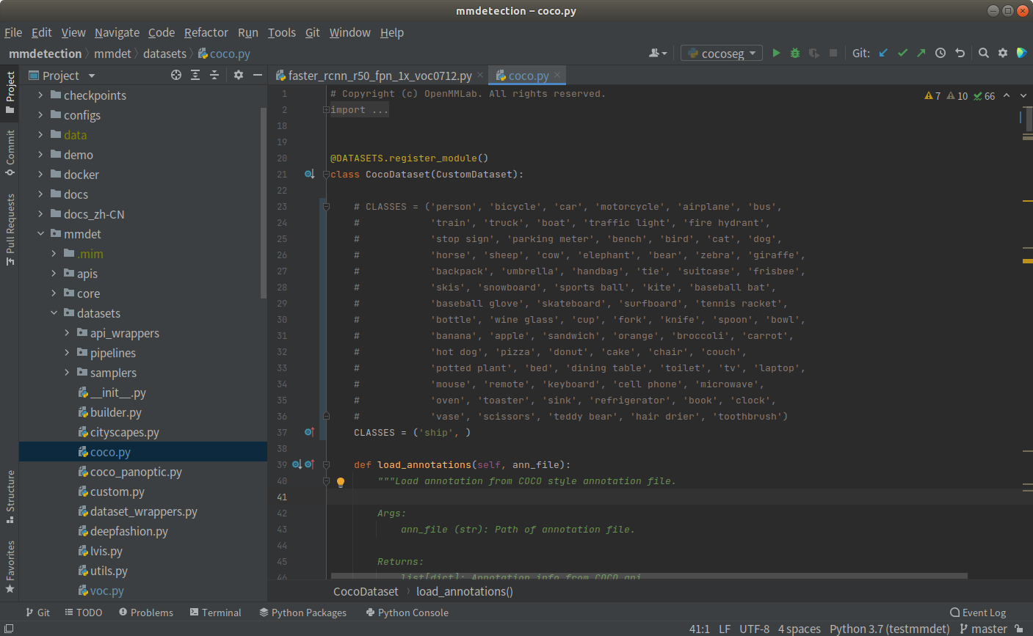Open the cocoseg run configuration dropdown
Viewport: 1033px width, 636px height.
[722, 54]
